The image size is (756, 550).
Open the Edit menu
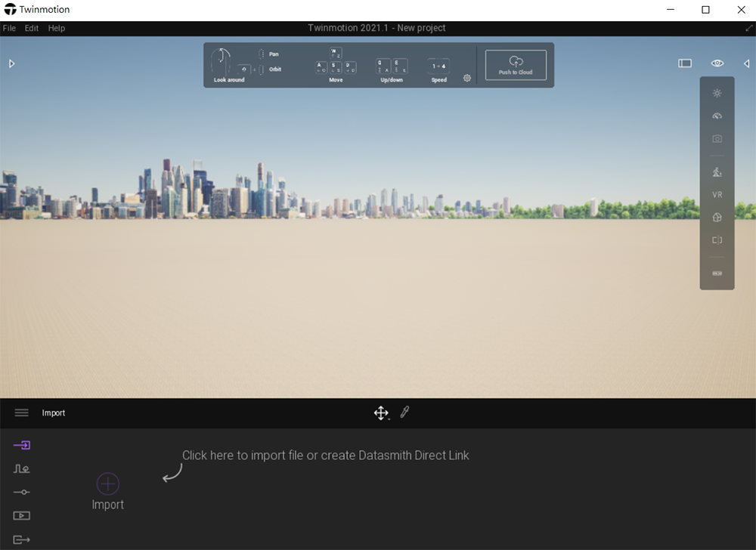click(31, 28)
